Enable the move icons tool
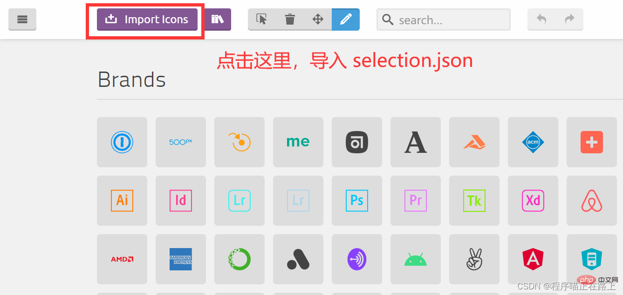This screenshot has width=623, height=295. pyautogui.click(x=317, y=20)
